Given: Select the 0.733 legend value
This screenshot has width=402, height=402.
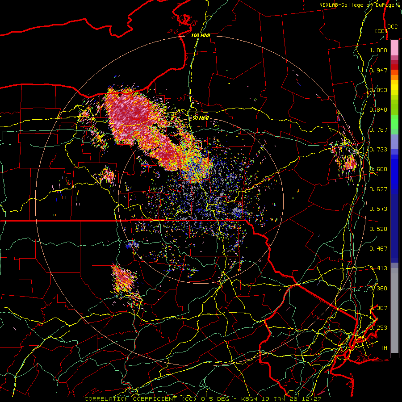Looking at the screenshot, I should point(378,150).
